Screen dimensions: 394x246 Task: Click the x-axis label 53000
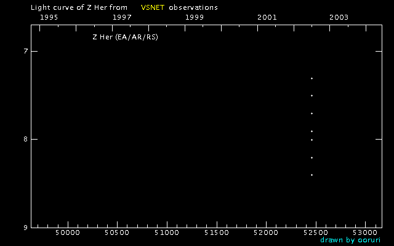(365, 232)
